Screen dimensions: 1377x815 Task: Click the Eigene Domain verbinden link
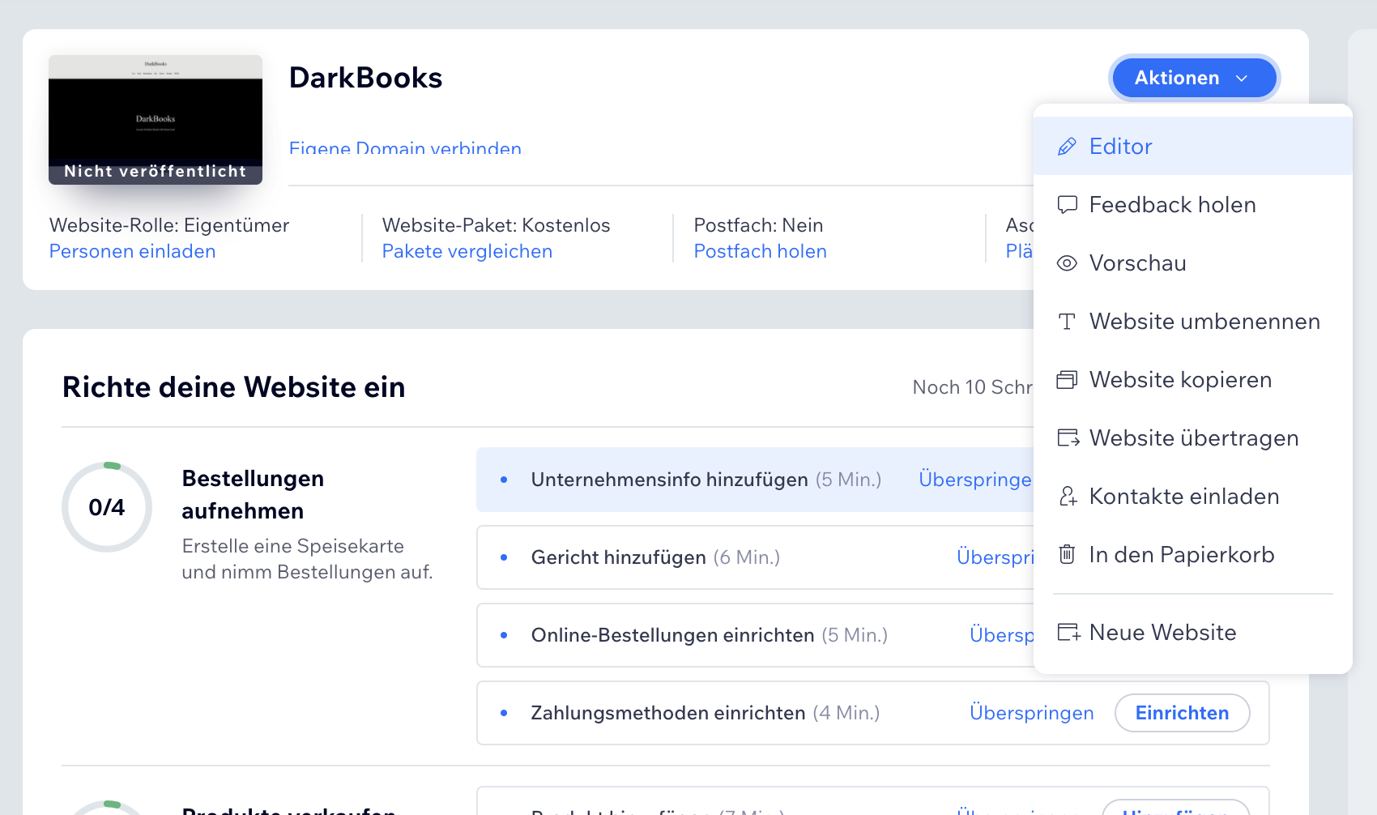[x=405, y=148]
